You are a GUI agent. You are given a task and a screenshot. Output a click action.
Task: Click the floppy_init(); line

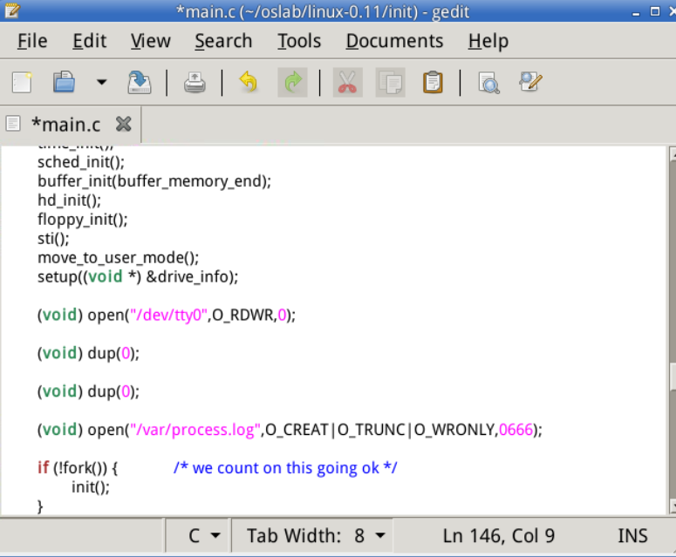tap(82, 220)
